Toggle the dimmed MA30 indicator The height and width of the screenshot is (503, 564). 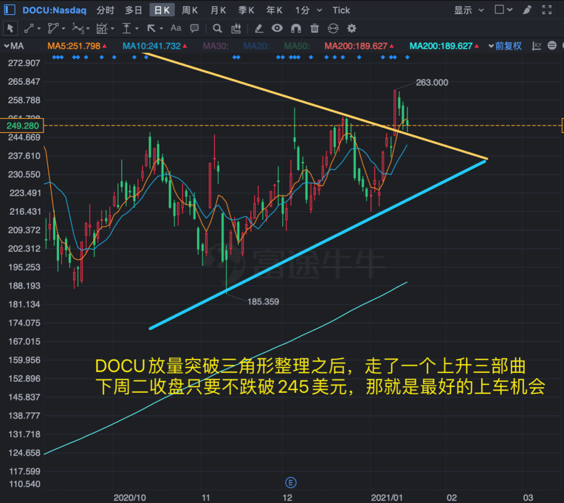216,46
